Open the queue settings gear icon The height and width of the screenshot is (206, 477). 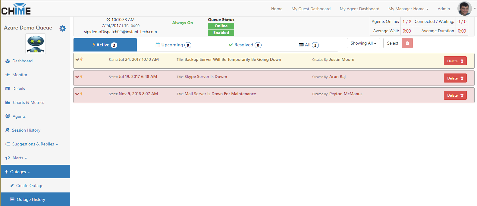(62, 28)
